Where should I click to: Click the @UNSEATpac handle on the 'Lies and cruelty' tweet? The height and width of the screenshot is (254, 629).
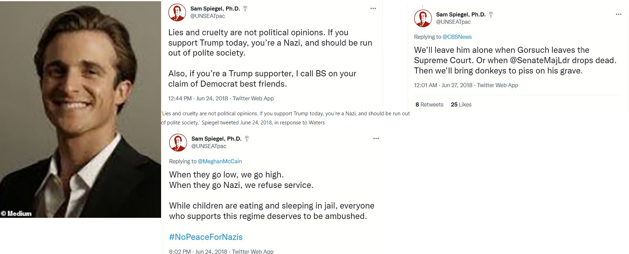pos(208,16)
